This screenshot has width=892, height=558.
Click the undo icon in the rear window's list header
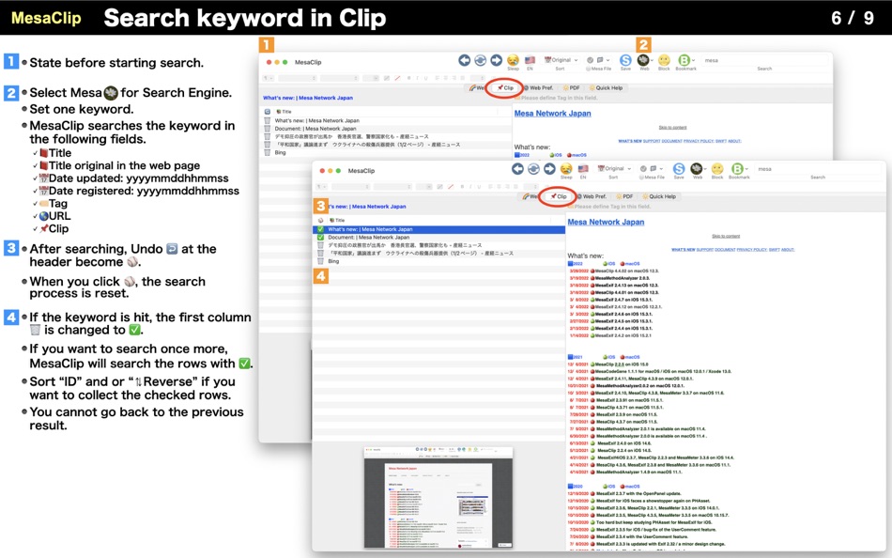point(268,112)
